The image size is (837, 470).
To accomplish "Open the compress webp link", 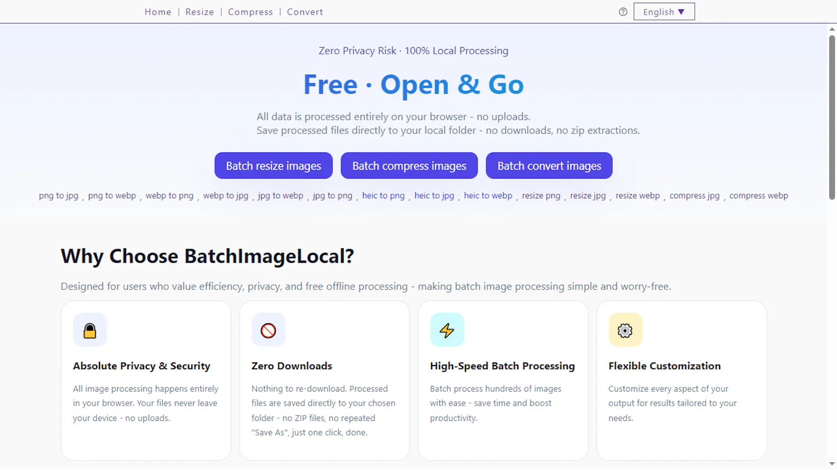I will (x=759, y=196).
